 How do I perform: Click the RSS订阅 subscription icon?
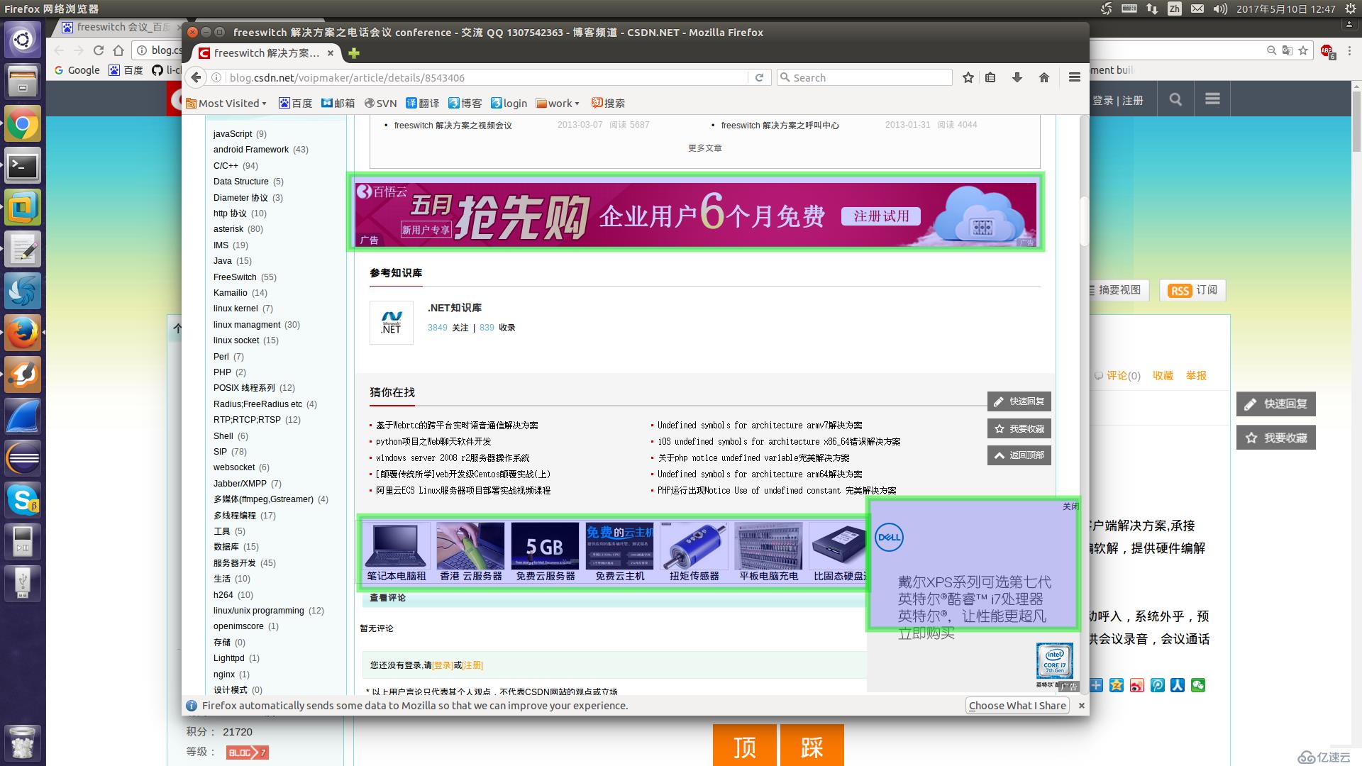(x=1180, y=290)
